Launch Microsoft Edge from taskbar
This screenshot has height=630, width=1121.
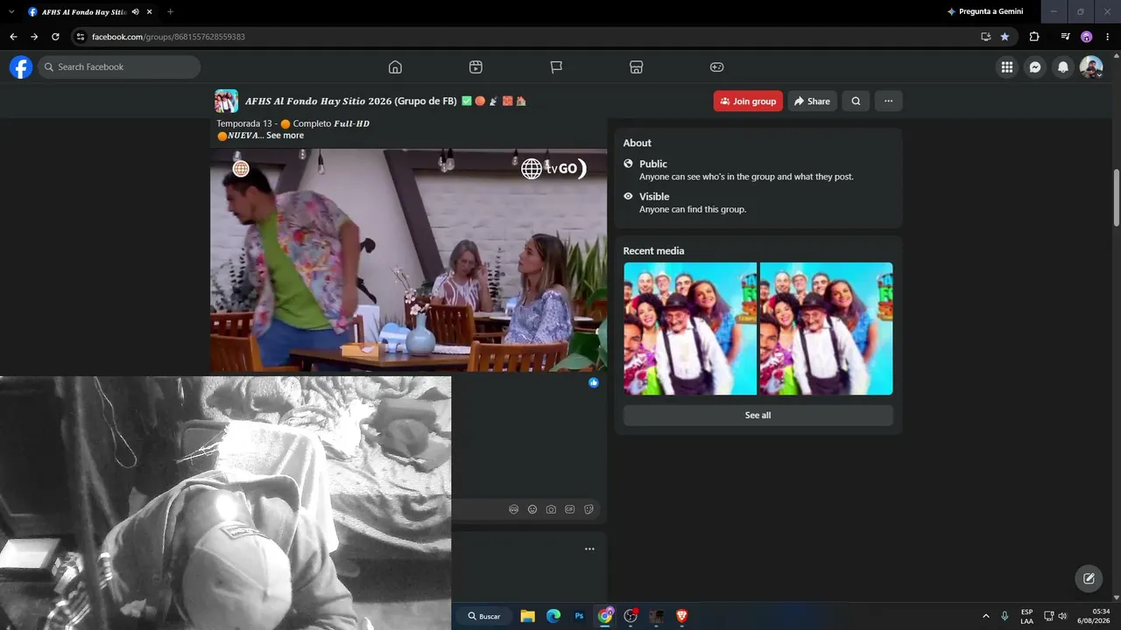coord(553,616)
